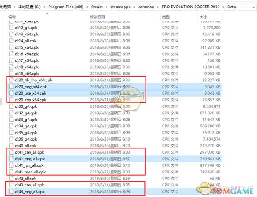
Task: Select the dt20_eng_x64.cpk file icon
Action: click(x=11, y=87)
